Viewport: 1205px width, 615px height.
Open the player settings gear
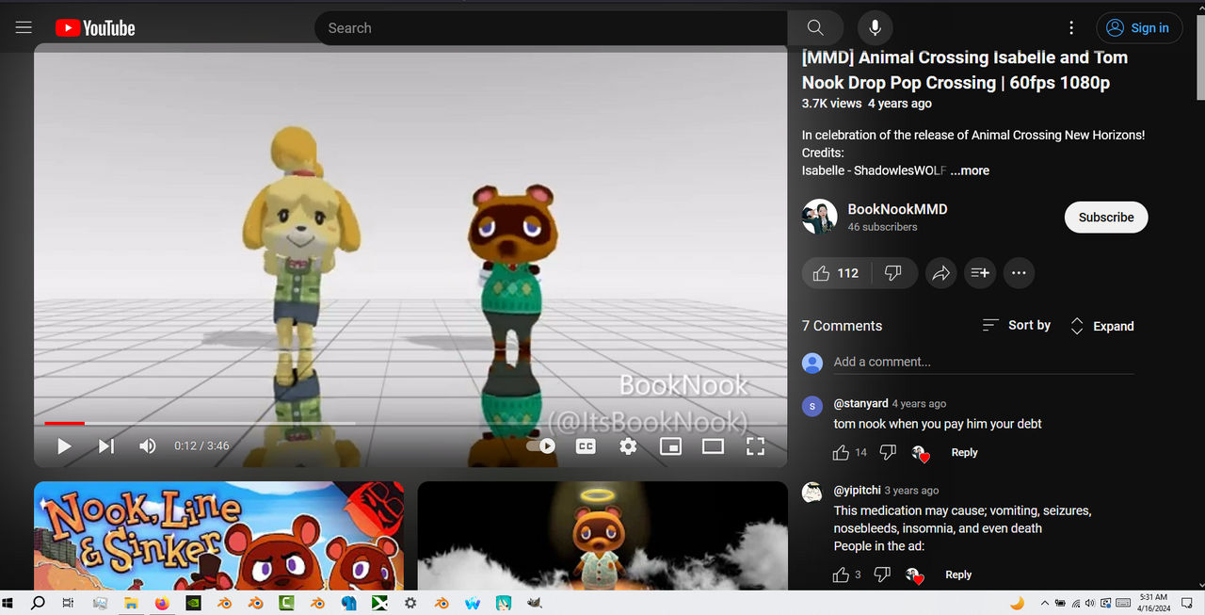(628, 446)
